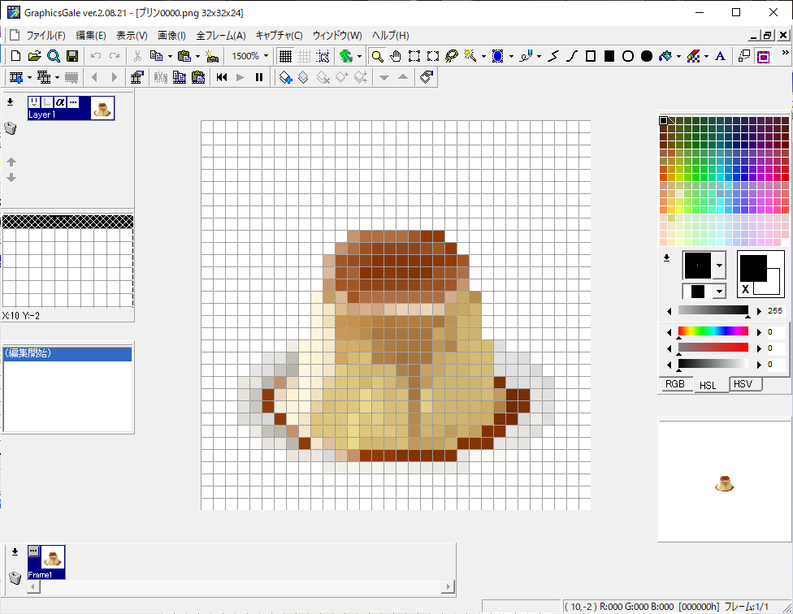Open the ファイル(F) menu
793x614 pixels.
click(46, 36)
